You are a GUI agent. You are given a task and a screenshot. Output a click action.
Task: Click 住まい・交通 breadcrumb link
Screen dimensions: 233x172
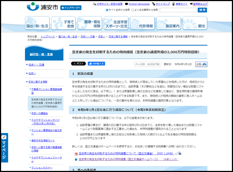pos(87,37)
